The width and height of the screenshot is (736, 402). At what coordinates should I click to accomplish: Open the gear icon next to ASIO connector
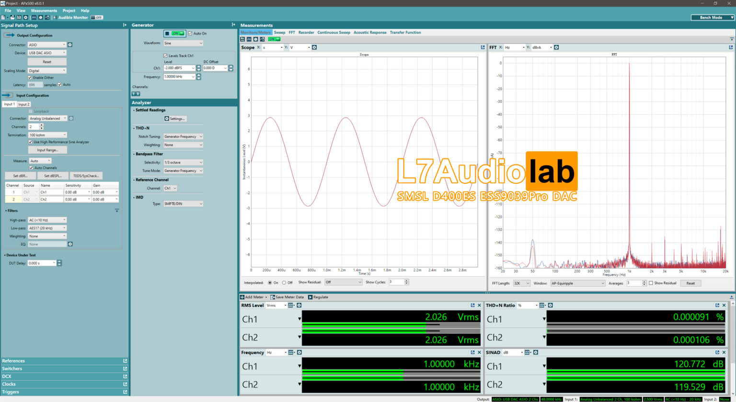pyautogui.click(x=70, y=45)
